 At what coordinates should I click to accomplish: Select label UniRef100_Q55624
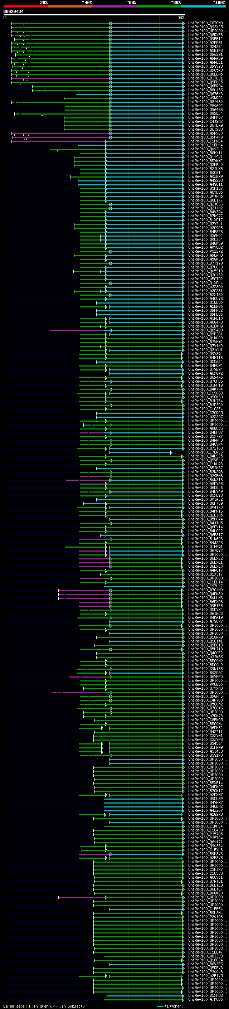(x=205, y=362)
